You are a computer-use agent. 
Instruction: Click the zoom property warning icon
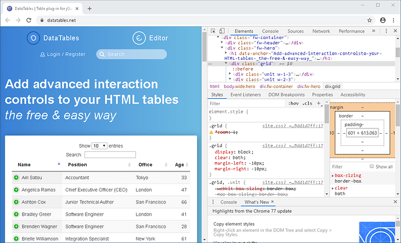point(211,132)
